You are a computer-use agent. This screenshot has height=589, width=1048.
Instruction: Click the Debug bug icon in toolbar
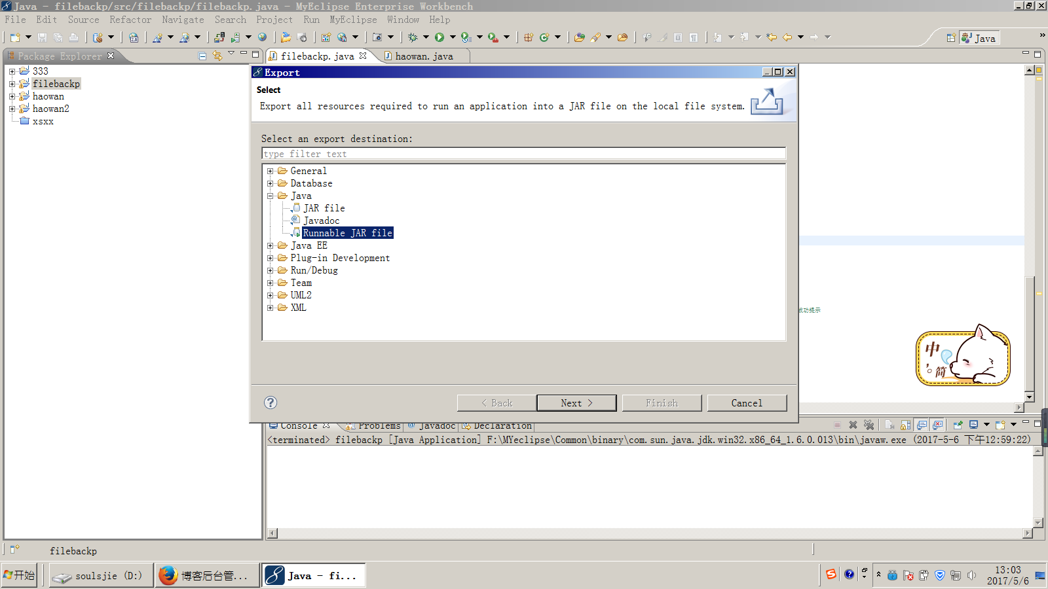tap(413, 37)
